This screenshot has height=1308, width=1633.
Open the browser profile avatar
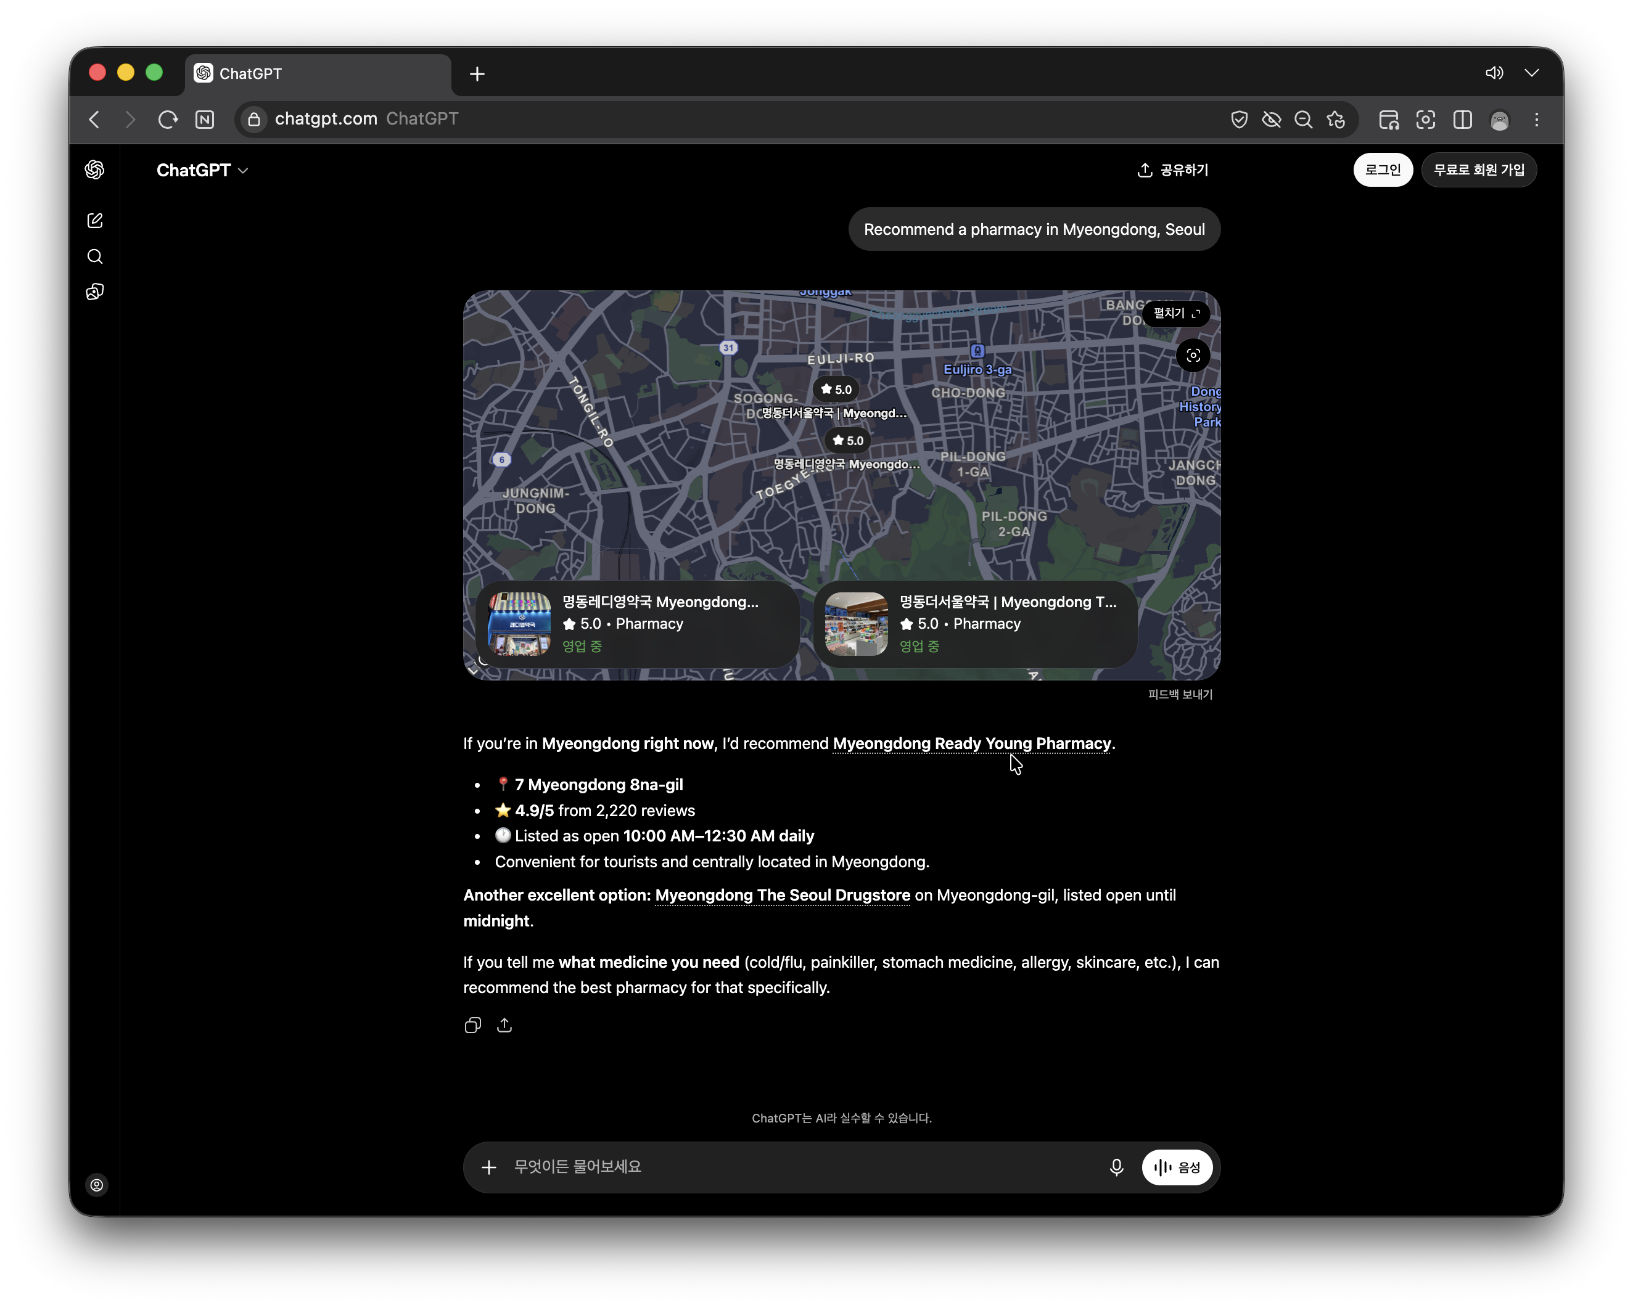click(1500, 120)
